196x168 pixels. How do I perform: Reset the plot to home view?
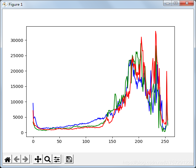7,159
